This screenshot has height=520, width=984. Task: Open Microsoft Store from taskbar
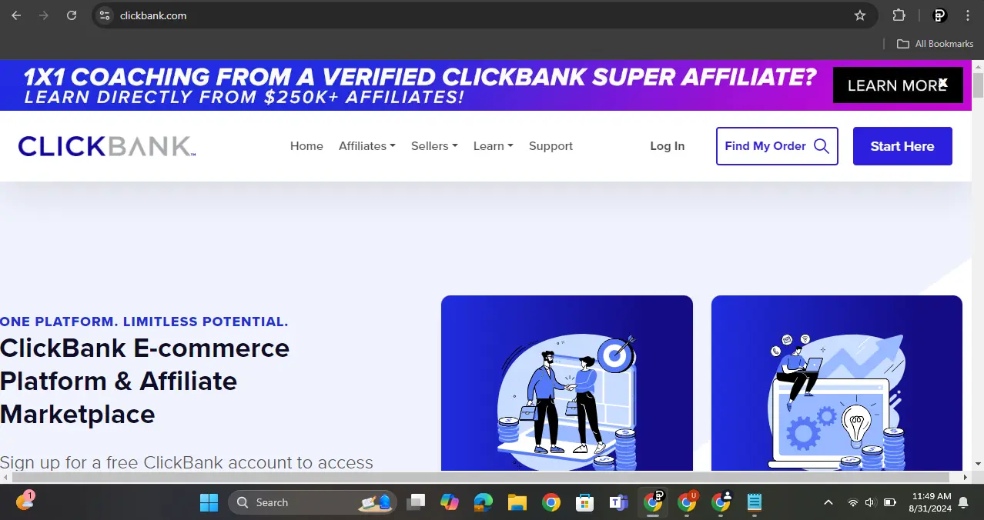[x=584, y=502]
